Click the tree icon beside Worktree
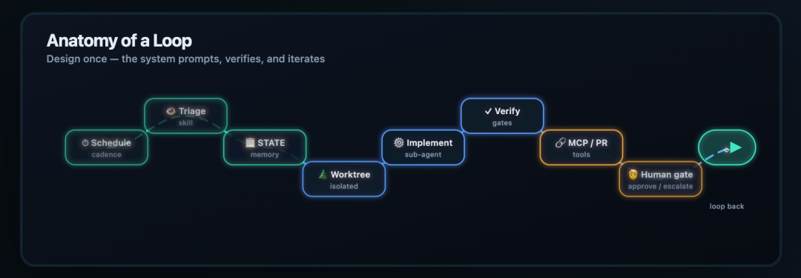Viewport: 801px width, 278px height. point(323,174)
